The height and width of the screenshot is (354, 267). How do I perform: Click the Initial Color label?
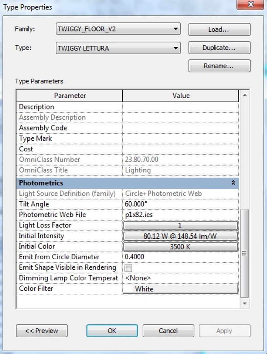pyautogui.click(x=37, y=246)
